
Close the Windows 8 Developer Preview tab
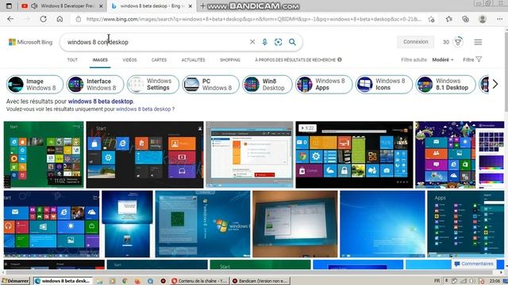(x=101, y=6)
